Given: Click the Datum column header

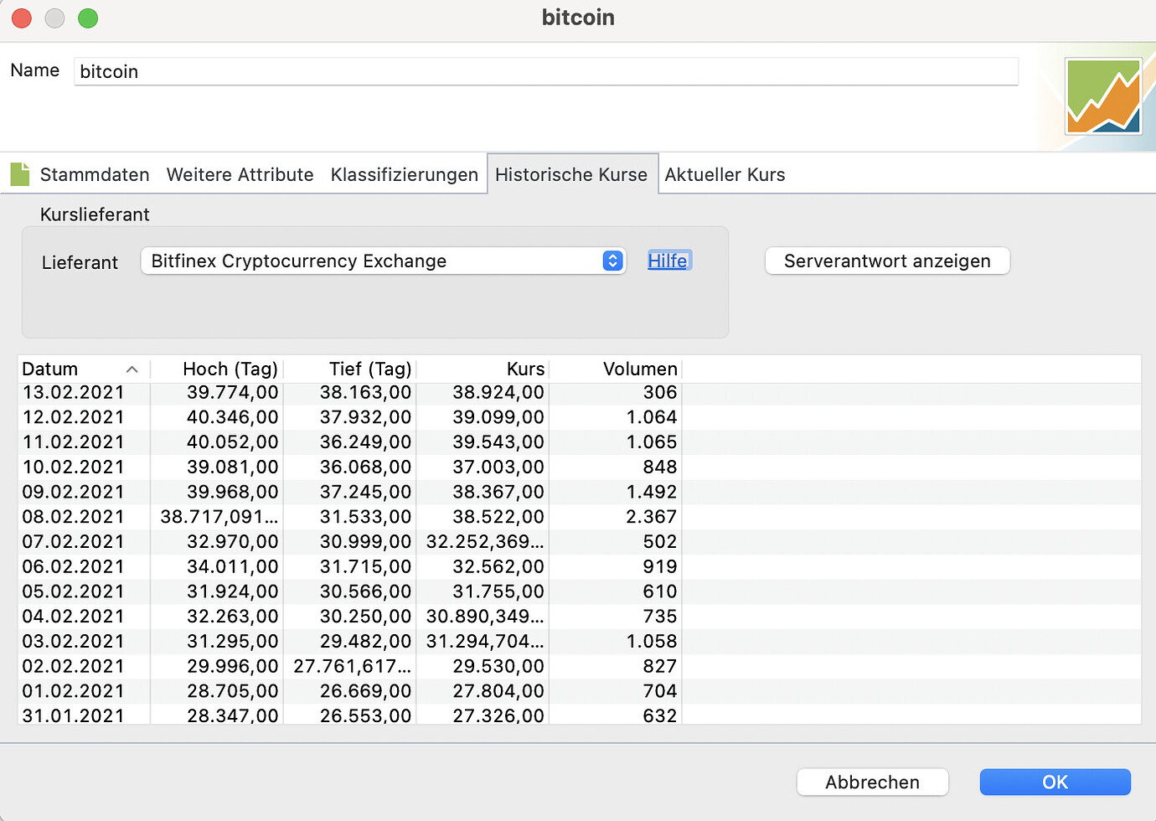Looking at the screenshot, I should (x=84, y=369).
